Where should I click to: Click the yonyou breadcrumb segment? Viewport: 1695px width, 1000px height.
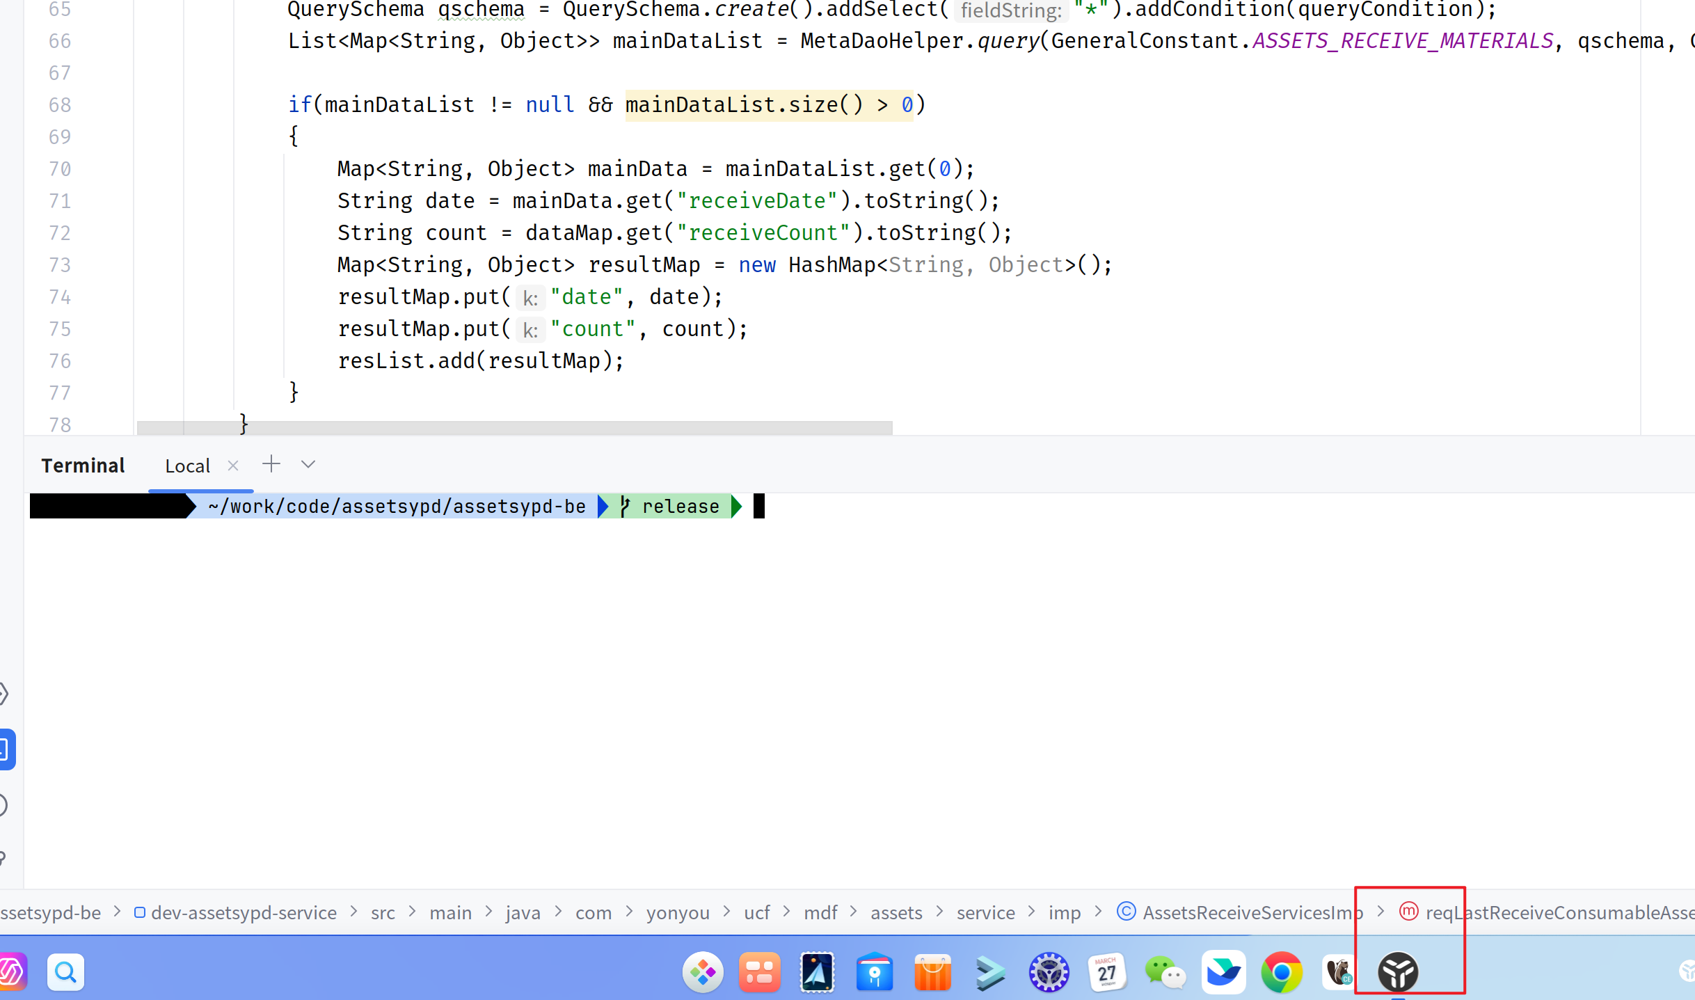click(x=678, y=912)
